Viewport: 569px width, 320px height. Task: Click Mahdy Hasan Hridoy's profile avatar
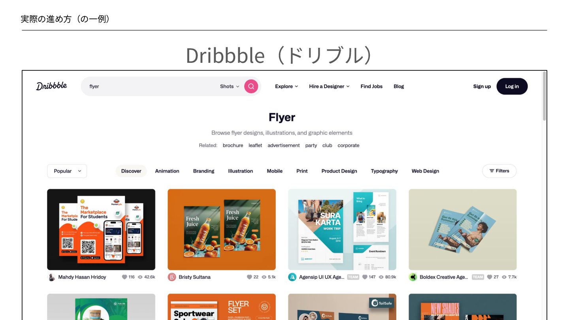tap(51, 277)
